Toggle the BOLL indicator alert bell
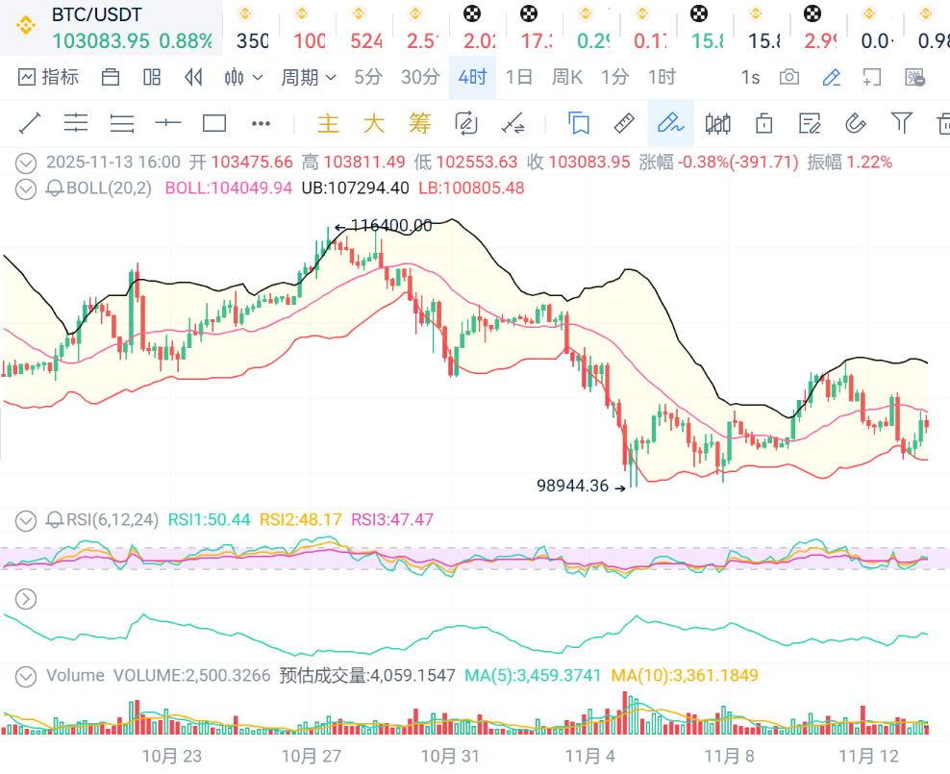950x774 pixels. click(x=56, y=188)
